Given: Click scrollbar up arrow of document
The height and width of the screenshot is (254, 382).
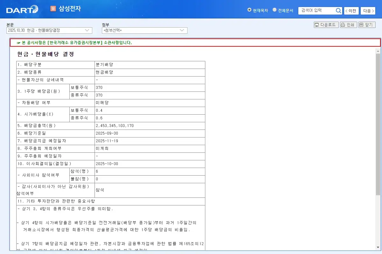Looking at the screenshot, I should (378, 51).
